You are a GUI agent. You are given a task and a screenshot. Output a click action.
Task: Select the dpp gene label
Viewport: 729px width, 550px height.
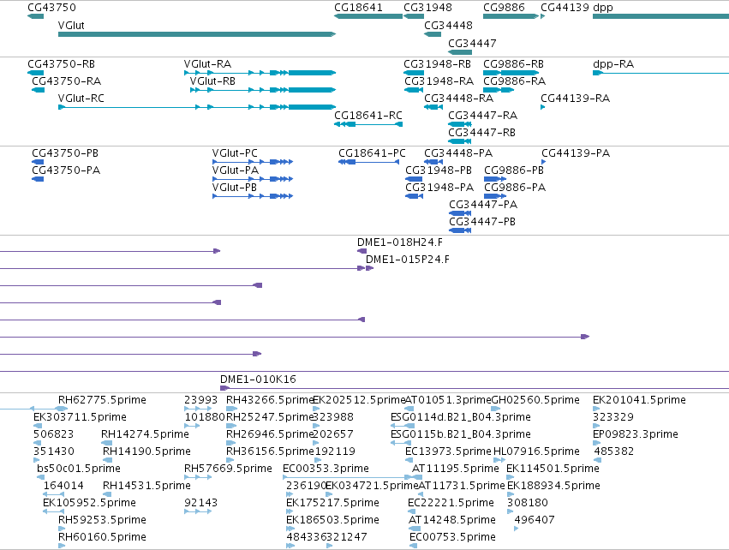coord(603,8)
